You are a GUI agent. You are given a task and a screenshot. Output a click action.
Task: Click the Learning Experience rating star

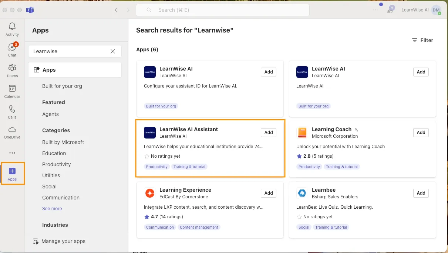[147, 217]
